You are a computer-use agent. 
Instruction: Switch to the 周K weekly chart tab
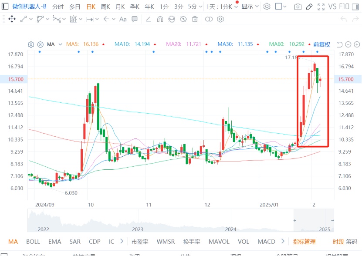[x=105, y=7]
